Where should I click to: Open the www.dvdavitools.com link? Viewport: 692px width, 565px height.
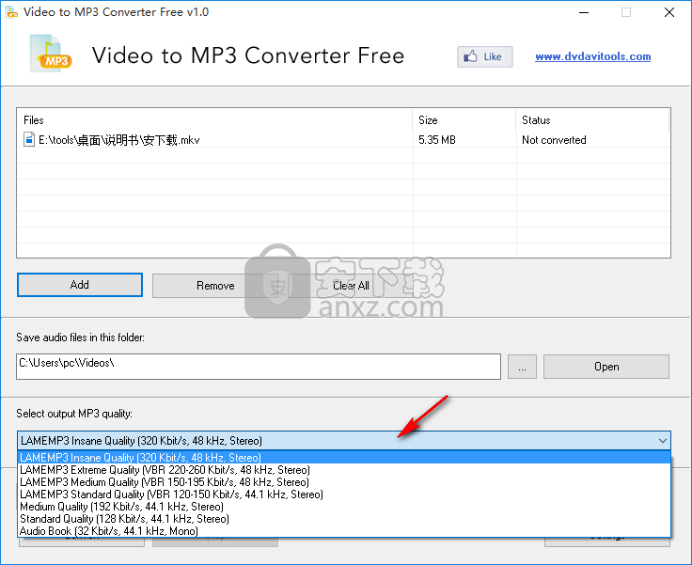592,56
